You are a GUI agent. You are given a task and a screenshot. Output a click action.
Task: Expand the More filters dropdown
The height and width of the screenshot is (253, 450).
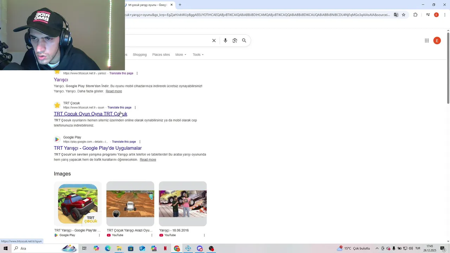[x=181, y=54]
